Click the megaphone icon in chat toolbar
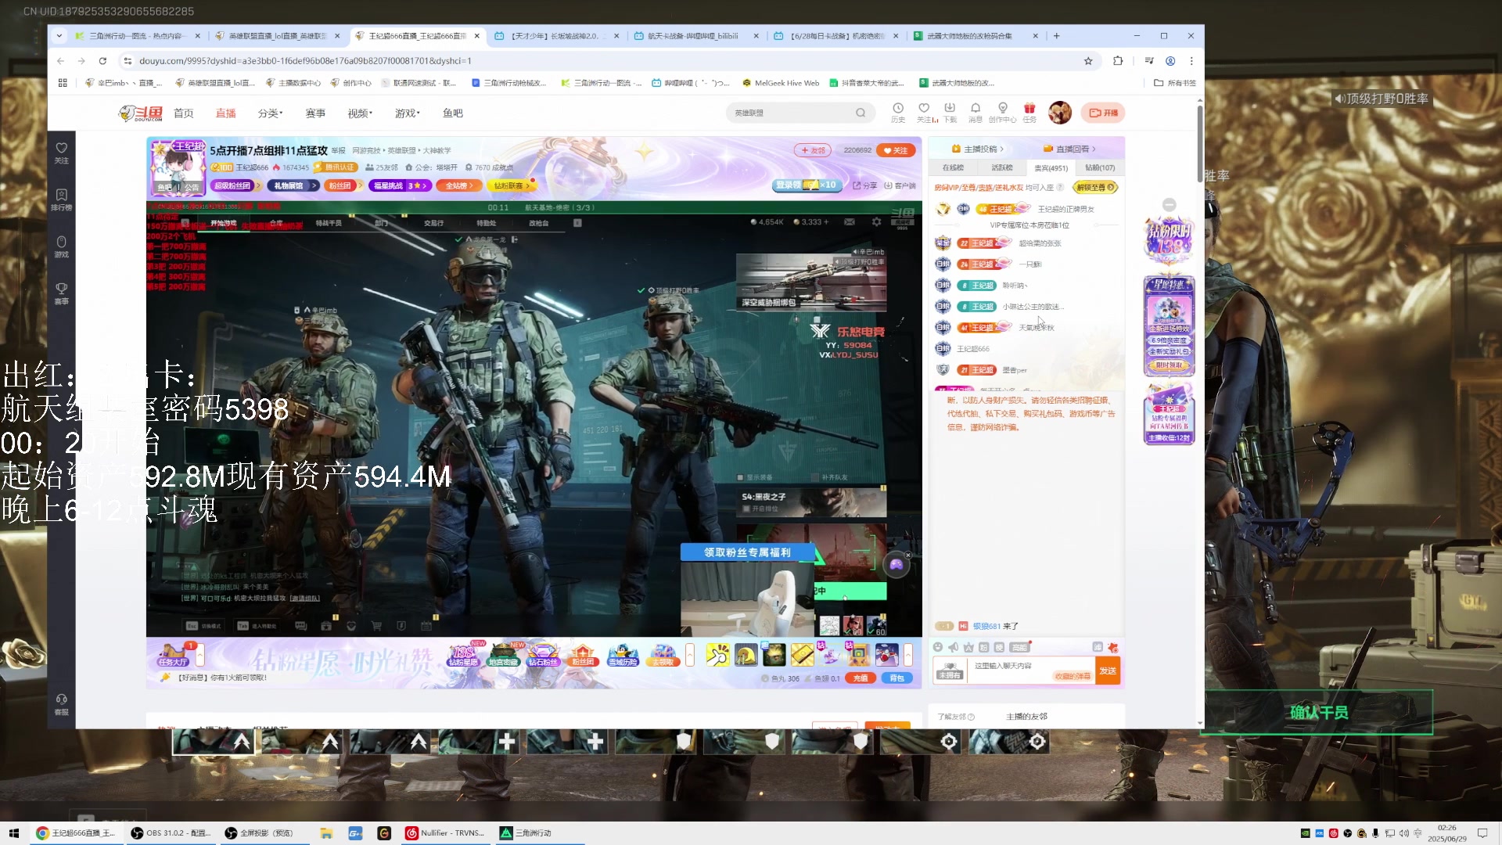This screenshot has height=845, width=1502. pyautogui.click(x=954, y=647)
